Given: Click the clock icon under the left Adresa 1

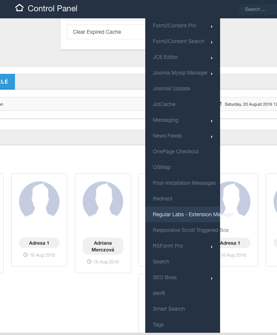Looking at the screenshot, I should pos(25,255).
